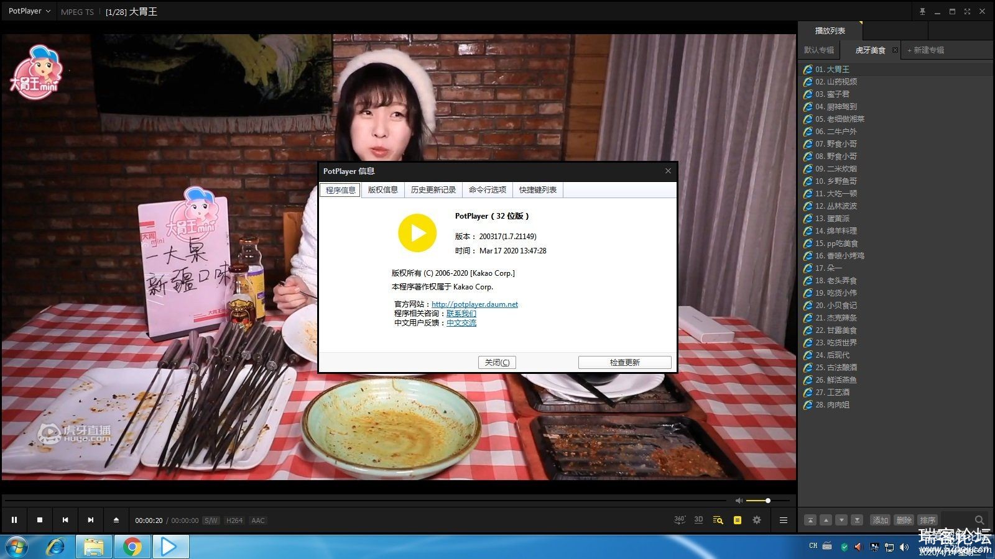Go to the previous track
Screen dimensions: 995x559
pos(65,520)
